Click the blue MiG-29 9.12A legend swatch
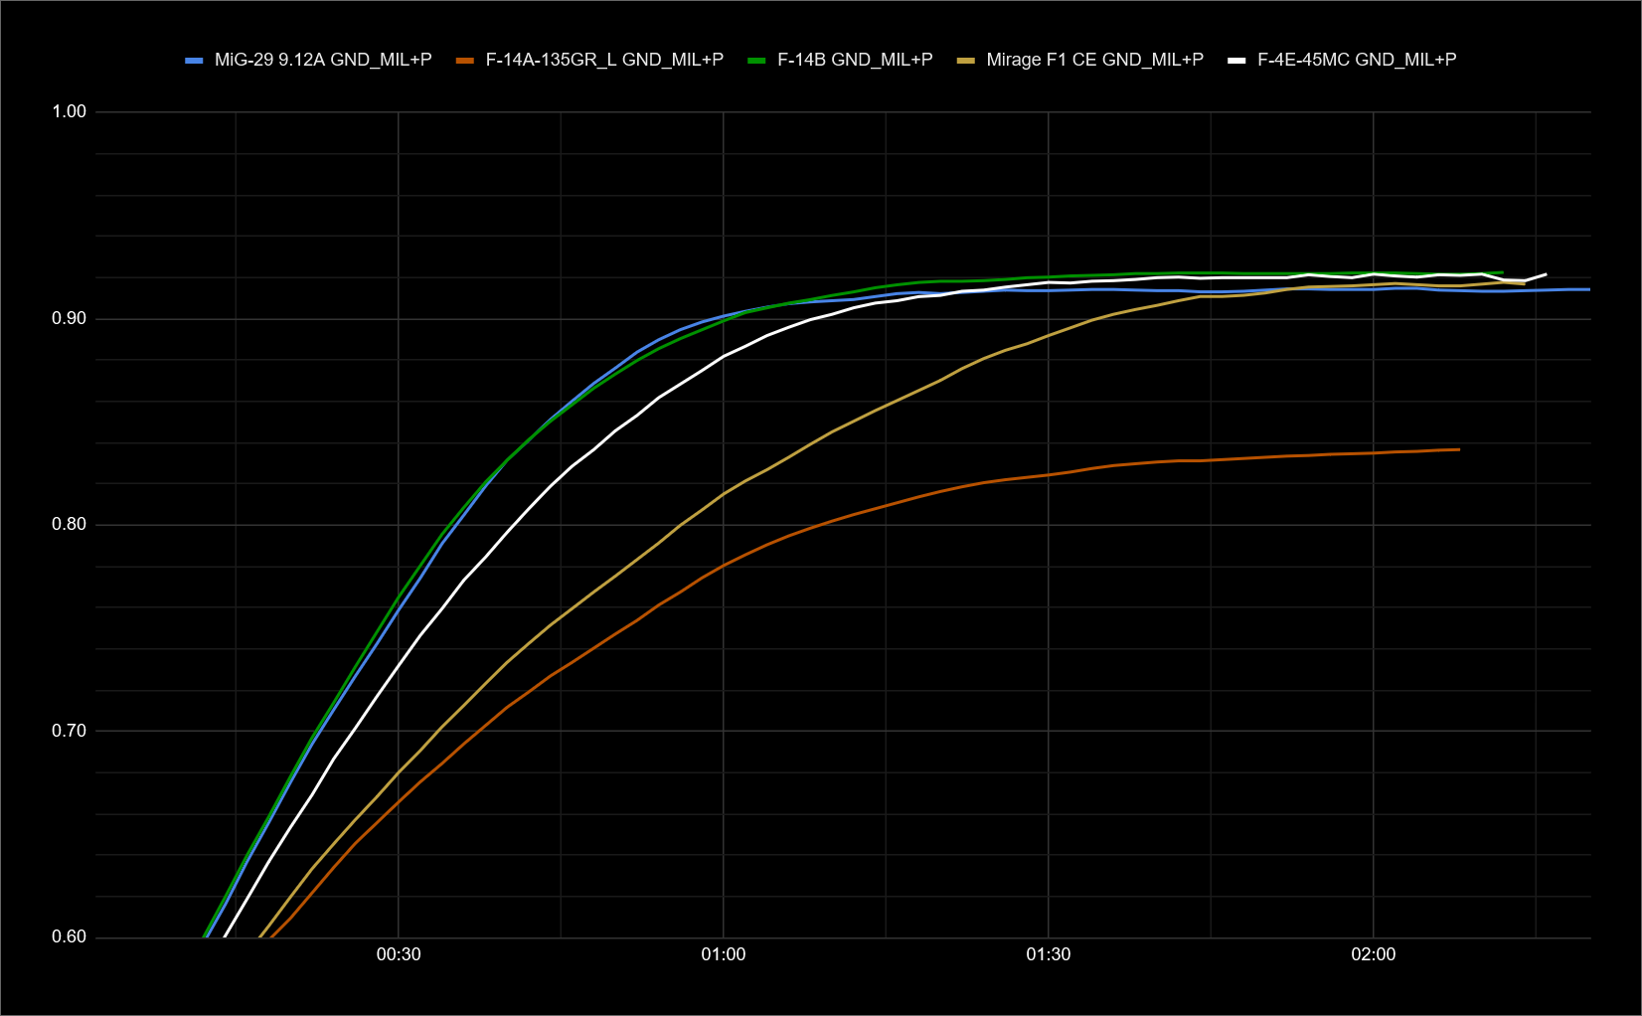The image size is (1642, 1016). click(194, 61)
